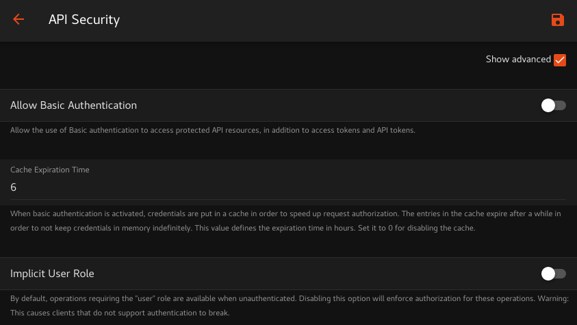Viewport: 577px width, 325px height.
Task: Click the Implicit User Role heading
Action: pos(52,274)
